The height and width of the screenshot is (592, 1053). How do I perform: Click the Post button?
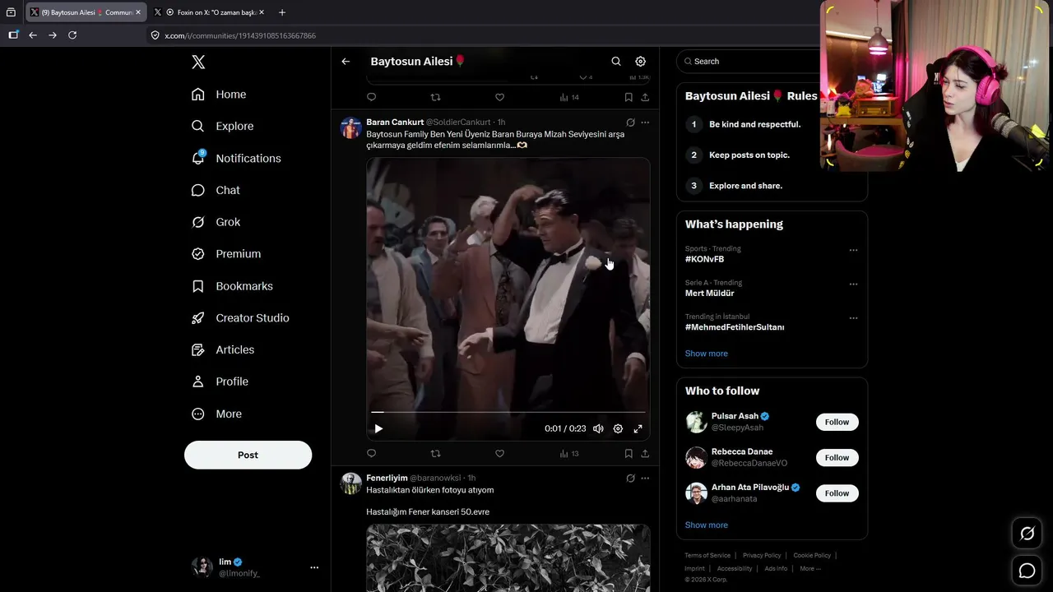pos(248,455)
